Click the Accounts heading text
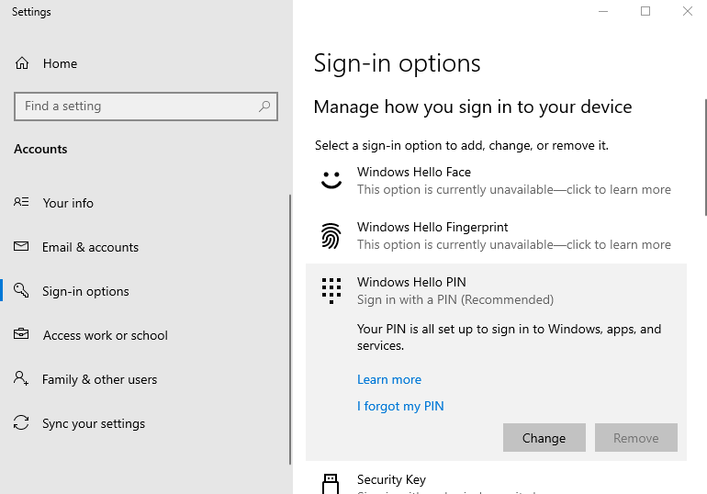Viewport: 707px width, 494px height. point(40,149)
